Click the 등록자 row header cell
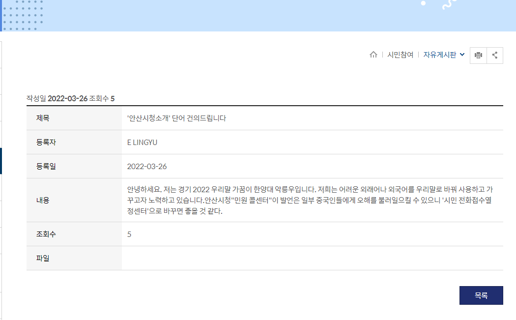516x320 pixels. (x=46, y=143)
